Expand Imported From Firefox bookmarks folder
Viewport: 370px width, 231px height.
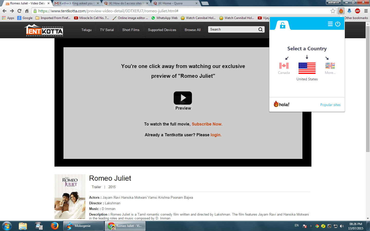click(53, 18)
